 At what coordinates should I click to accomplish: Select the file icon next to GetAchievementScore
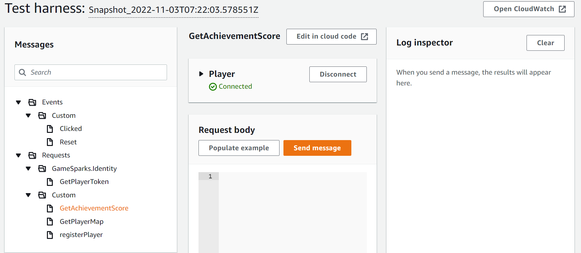(50, 208)
